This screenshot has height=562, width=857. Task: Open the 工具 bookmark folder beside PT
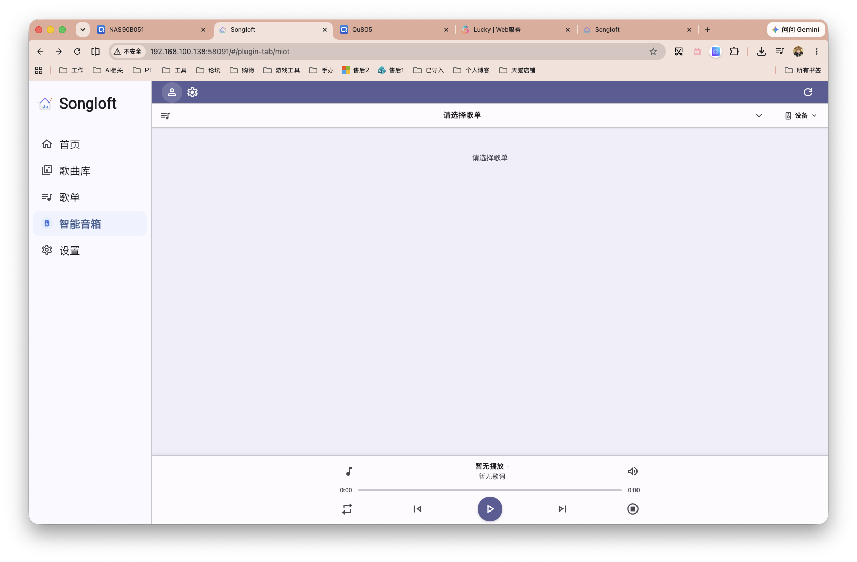click(x=175, y=70)
